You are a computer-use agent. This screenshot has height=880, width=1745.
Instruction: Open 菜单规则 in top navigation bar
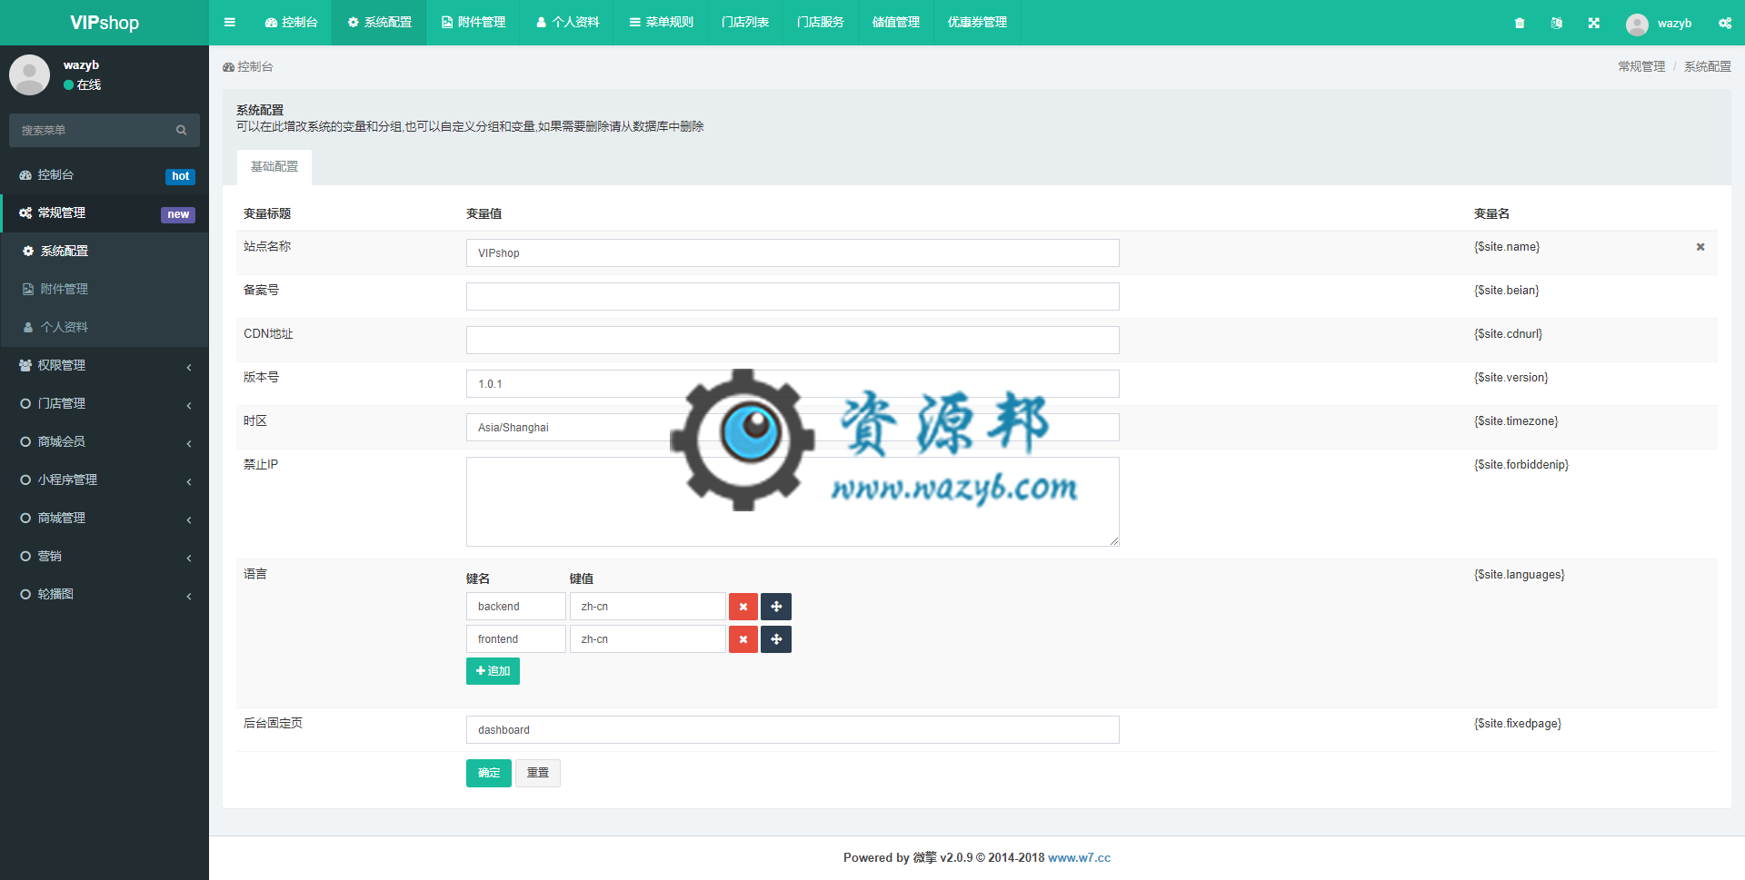662,23
